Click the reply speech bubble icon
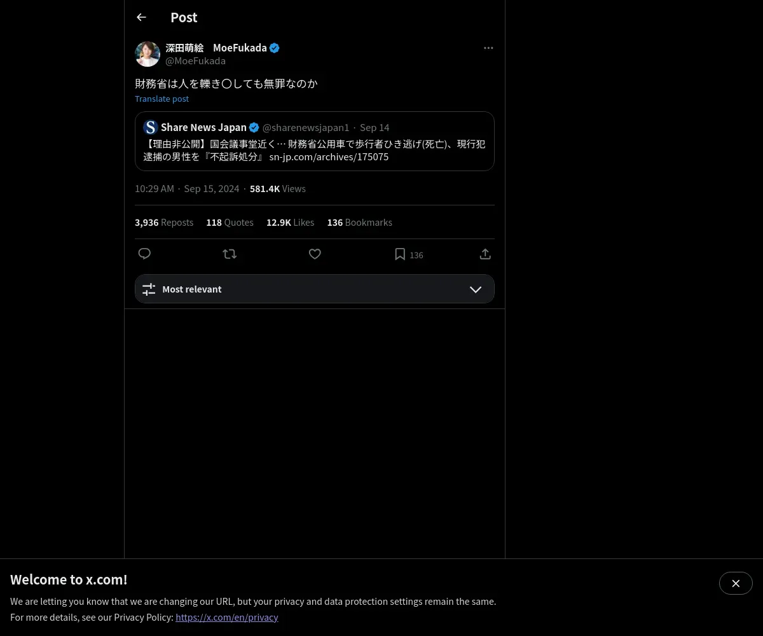The image size is (763, 636). [x=144, y=254]
